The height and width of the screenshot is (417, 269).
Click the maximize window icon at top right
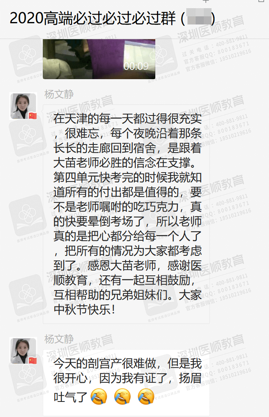[261, 1]
